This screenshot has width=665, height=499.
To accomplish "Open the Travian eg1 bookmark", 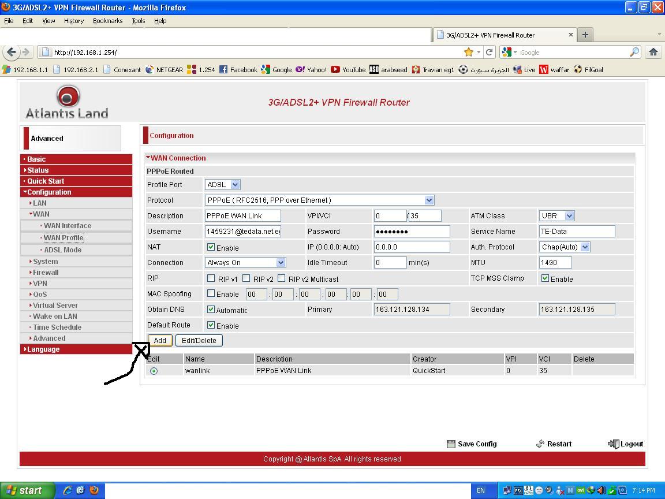I will [x=433, y=69].
